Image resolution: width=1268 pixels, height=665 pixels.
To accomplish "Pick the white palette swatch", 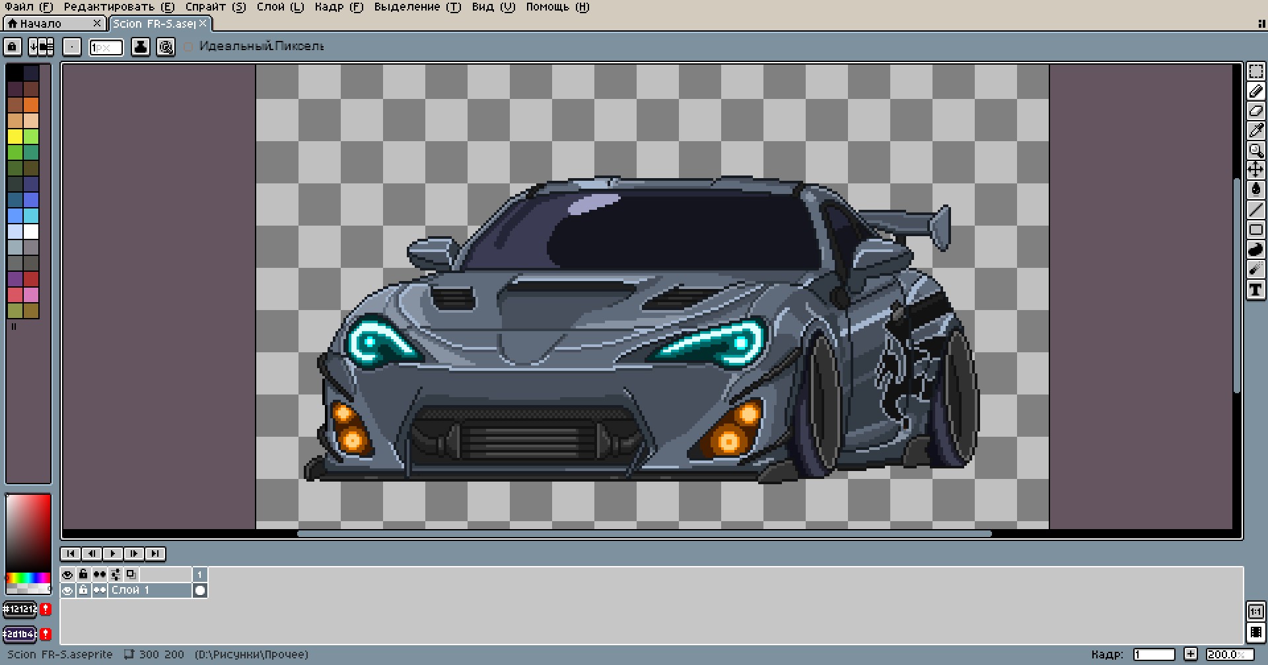I will click(x=31, y=232).
